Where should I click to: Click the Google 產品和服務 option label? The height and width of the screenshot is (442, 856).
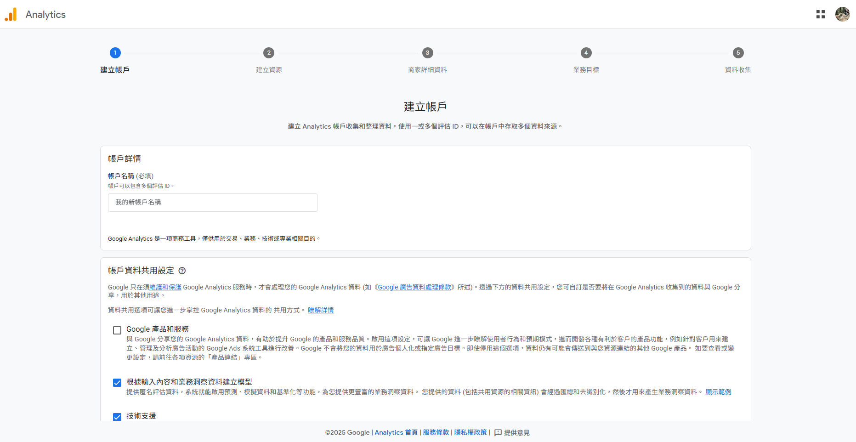click(x=158, y=329)
